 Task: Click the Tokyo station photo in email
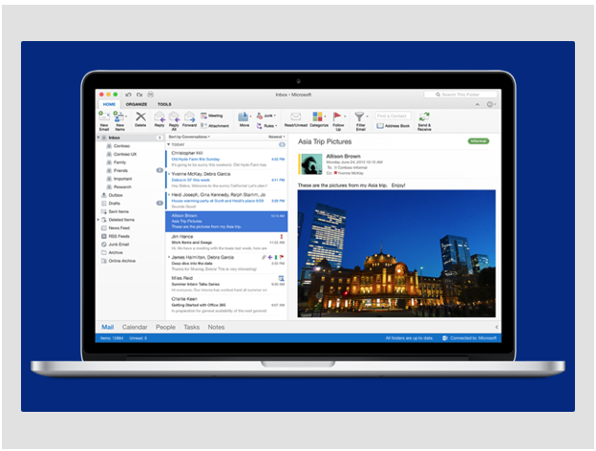[x=396, y=253]
